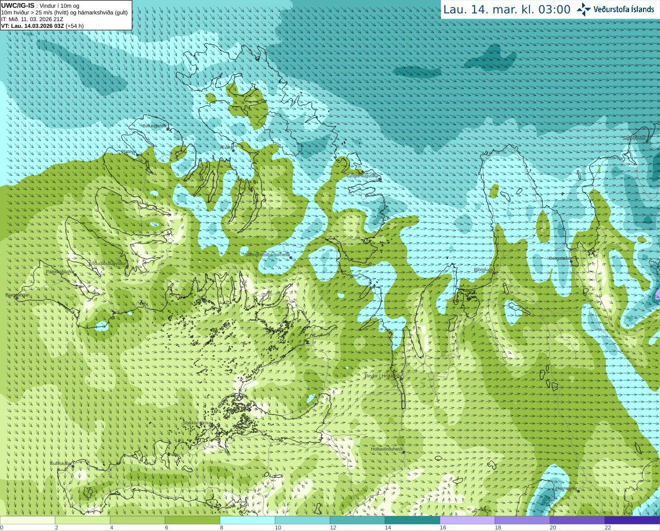This screenshot has height=531, width=660.
Task: Click the legend tick value 22
Action: tap(608, 527)
